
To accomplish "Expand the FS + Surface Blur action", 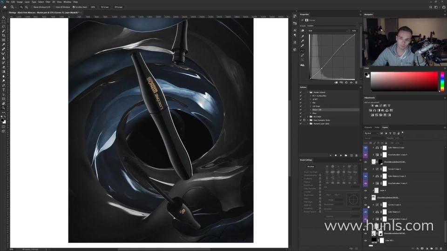I will pyautogui.click(x=310, y=96).
